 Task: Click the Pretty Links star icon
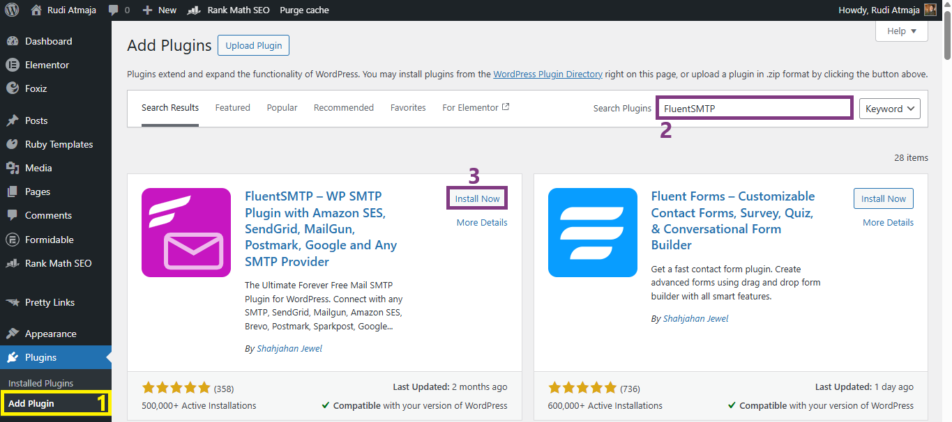(13, 302)
